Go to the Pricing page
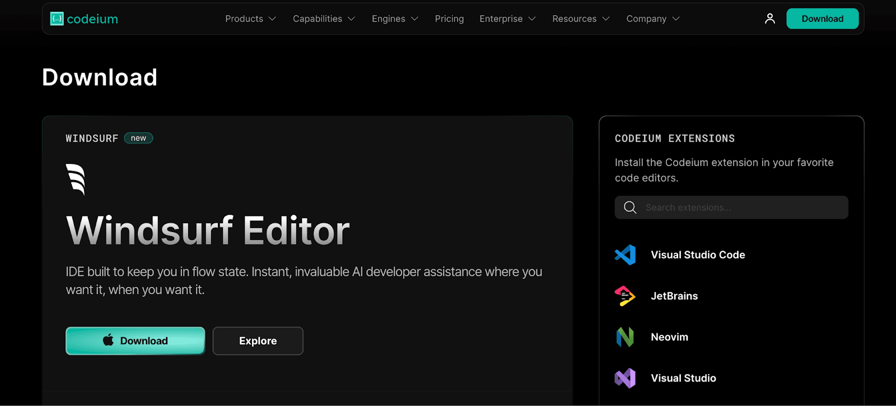896x406 pixels. (x=449, y=19)
